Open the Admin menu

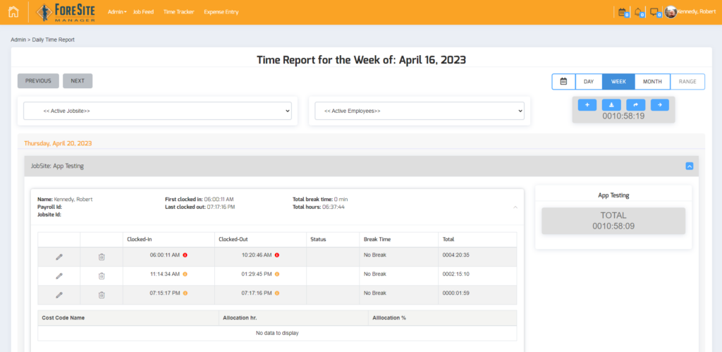tap(117, 12)
